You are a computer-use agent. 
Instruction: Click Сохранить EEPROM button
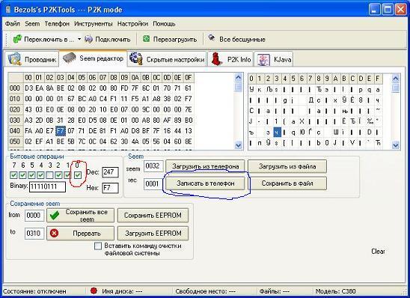pos(153,216)
